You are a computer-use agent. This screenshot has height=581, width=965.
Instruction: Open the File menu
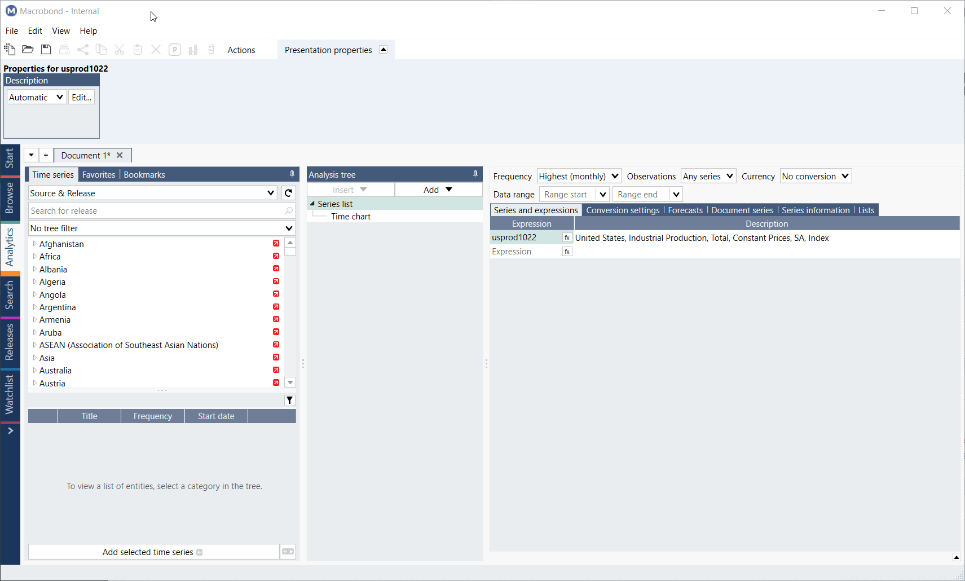12,30
